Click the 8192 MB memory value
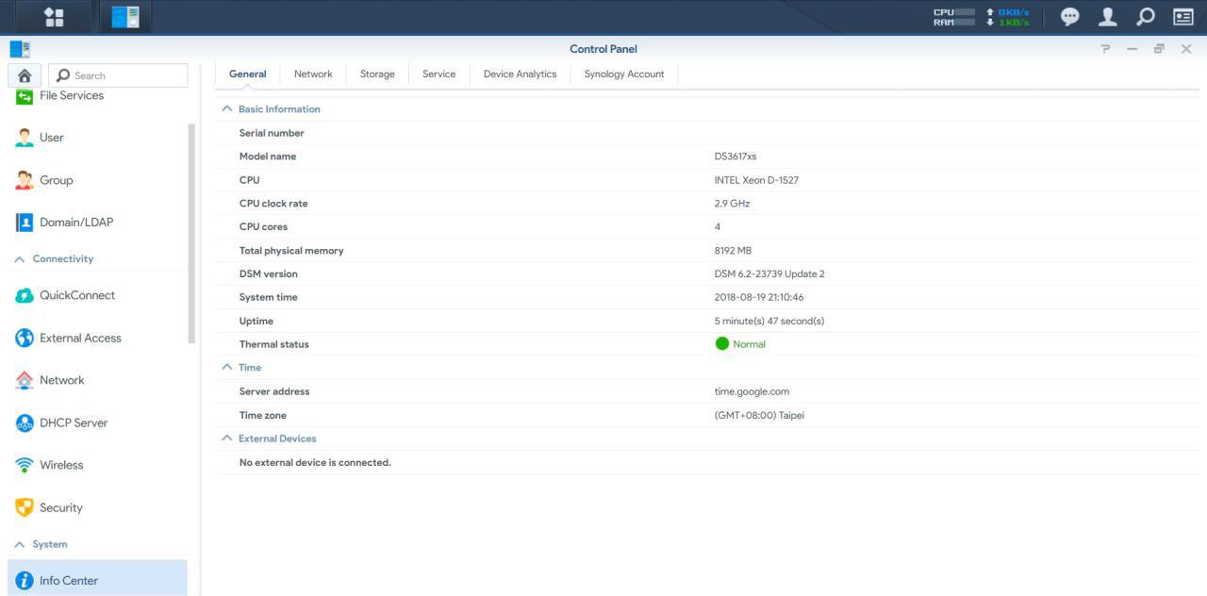The height and width of the screenshot is (596, 1207). click(x=733, y=251)
